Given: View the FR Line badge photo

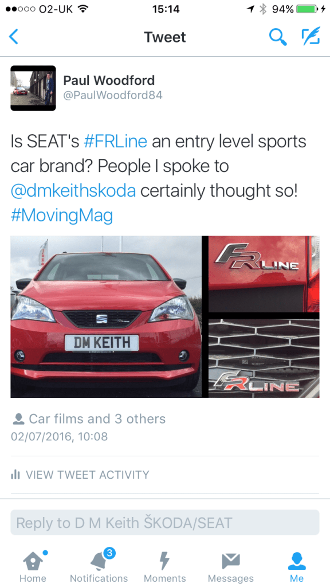Looking at the screenshot, I should 264,274.
